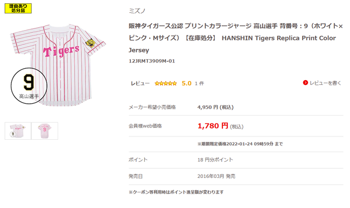Click the product code 12JRMT3909M-01
Viewport: 350px width, 208px height.
coord(152,61)
